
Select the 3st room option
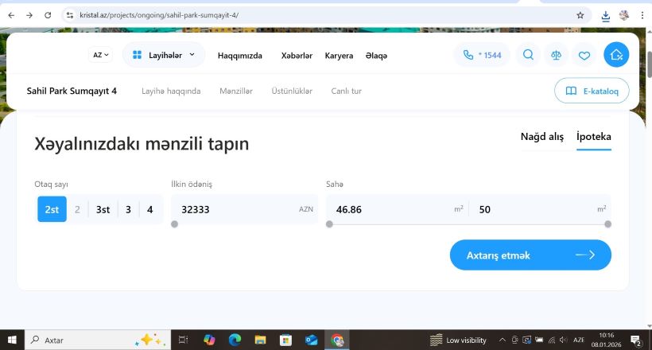point(103,210)
